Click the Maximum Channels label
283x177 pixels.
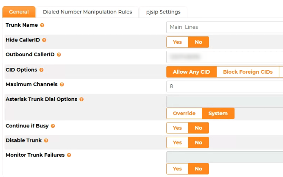[31, 84]
